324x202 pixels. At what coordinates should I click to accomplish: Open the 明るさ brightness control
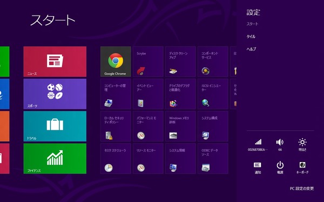tap(302, 145)
